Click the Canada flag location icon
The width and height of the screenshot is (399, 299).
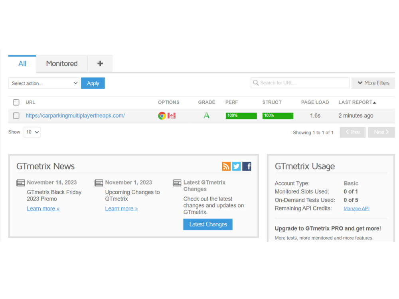172,116
